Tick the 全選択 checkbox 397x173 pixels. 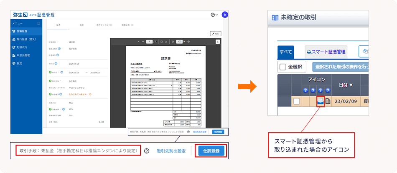282,67
